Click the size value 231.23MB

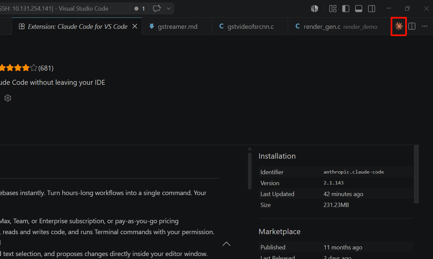[x=336, y=205]
